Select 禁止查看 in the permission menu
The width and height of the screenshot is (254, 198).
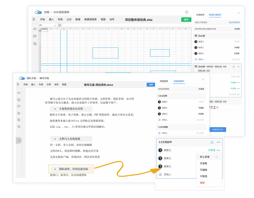209,157
